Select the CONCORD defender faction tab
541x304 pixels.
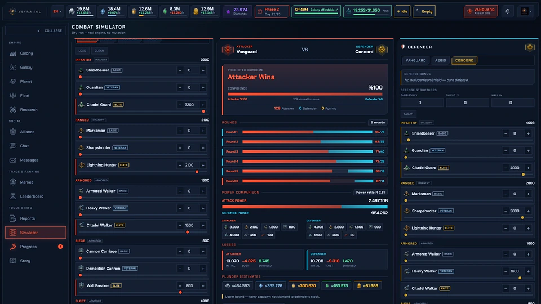464,60
